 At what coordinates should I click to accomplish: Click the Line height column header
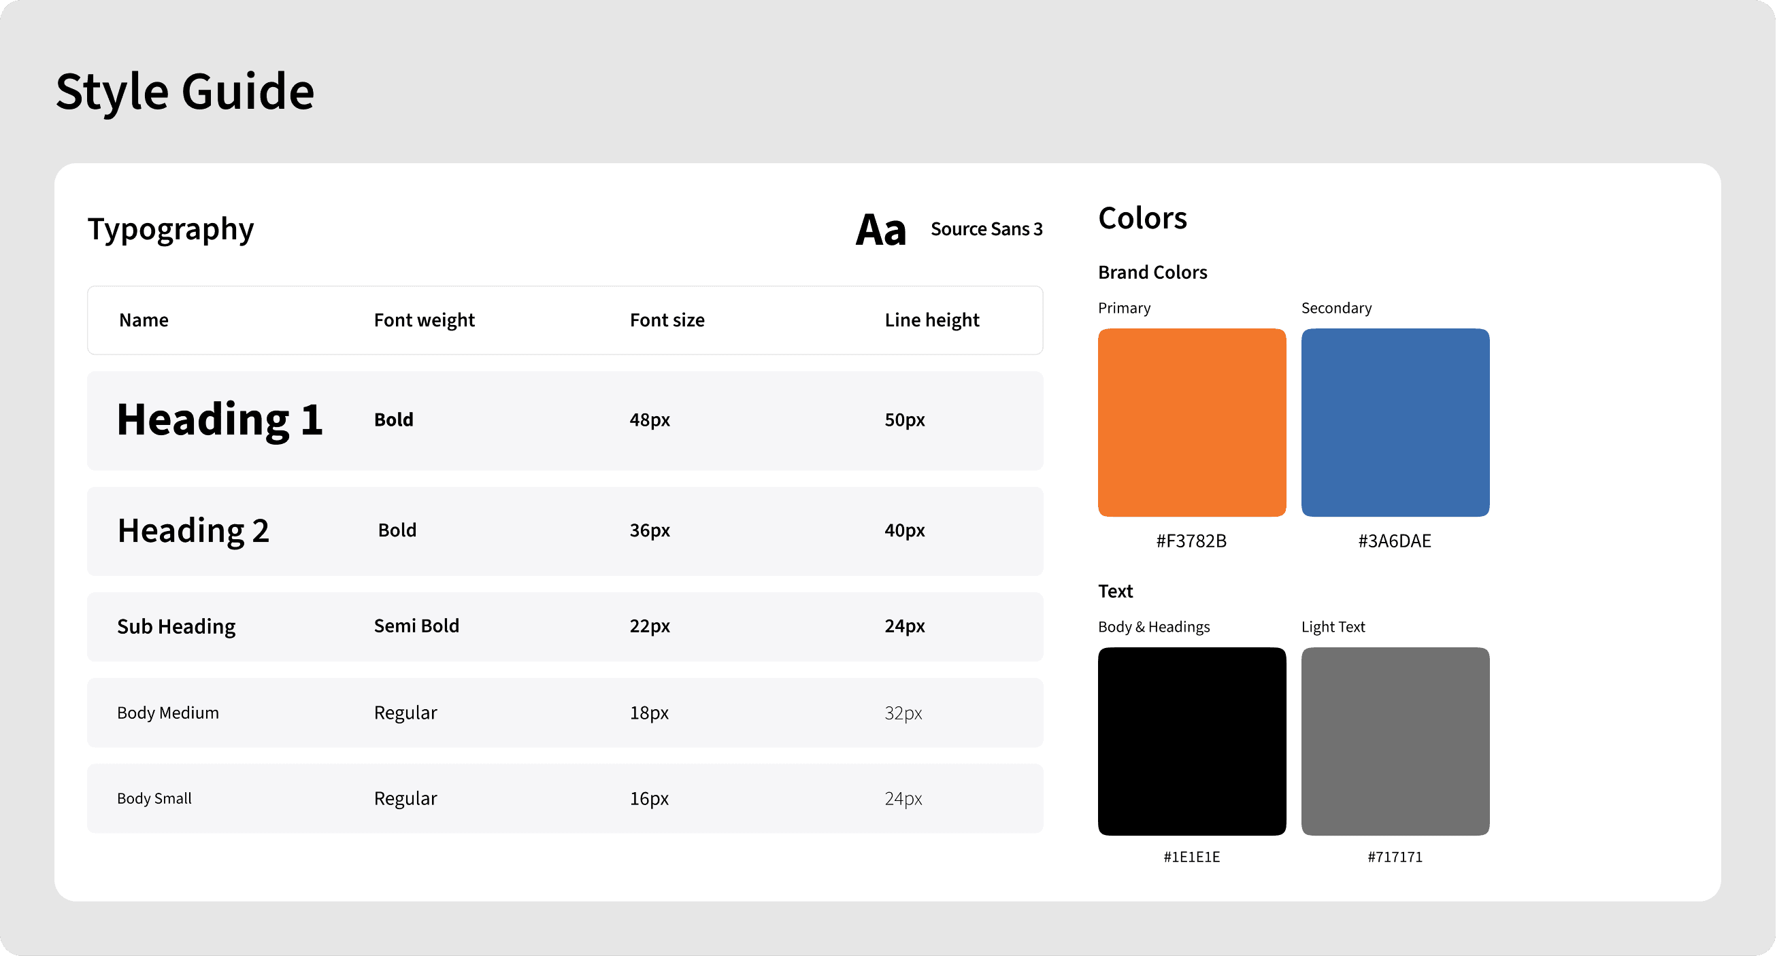931,320
